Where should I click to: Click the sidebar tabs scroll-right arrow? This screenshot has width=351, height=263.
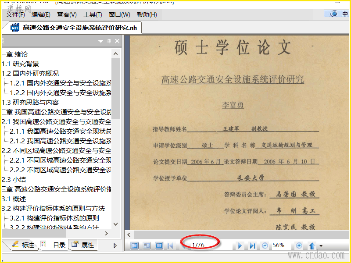(x=115, y=246)
